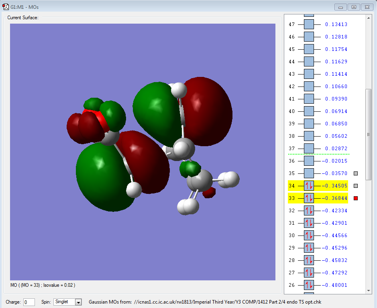This screenshot has height=308, width=377.
Task: Toggle gray surface marker beside MO 34
Action: tap(356, 186)
